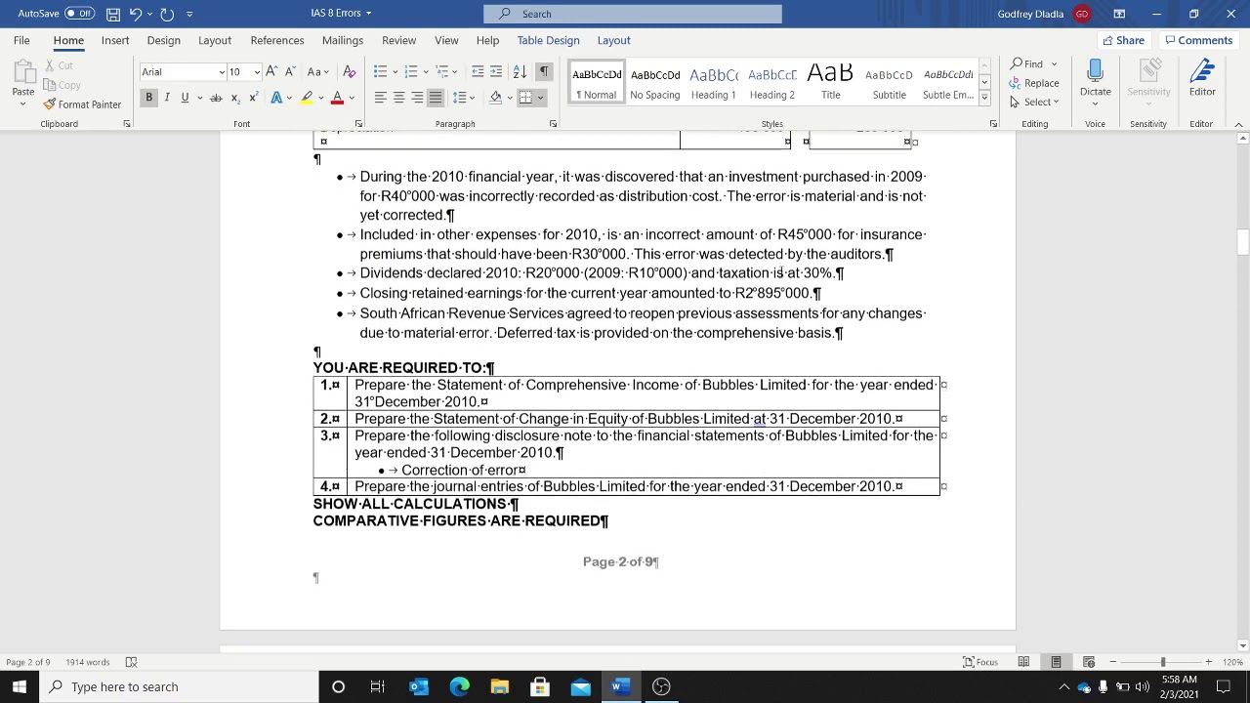Expand the styles gallery more arrow
The height and width of the screenshot is (703, 1250).
[x=984, y=99]
